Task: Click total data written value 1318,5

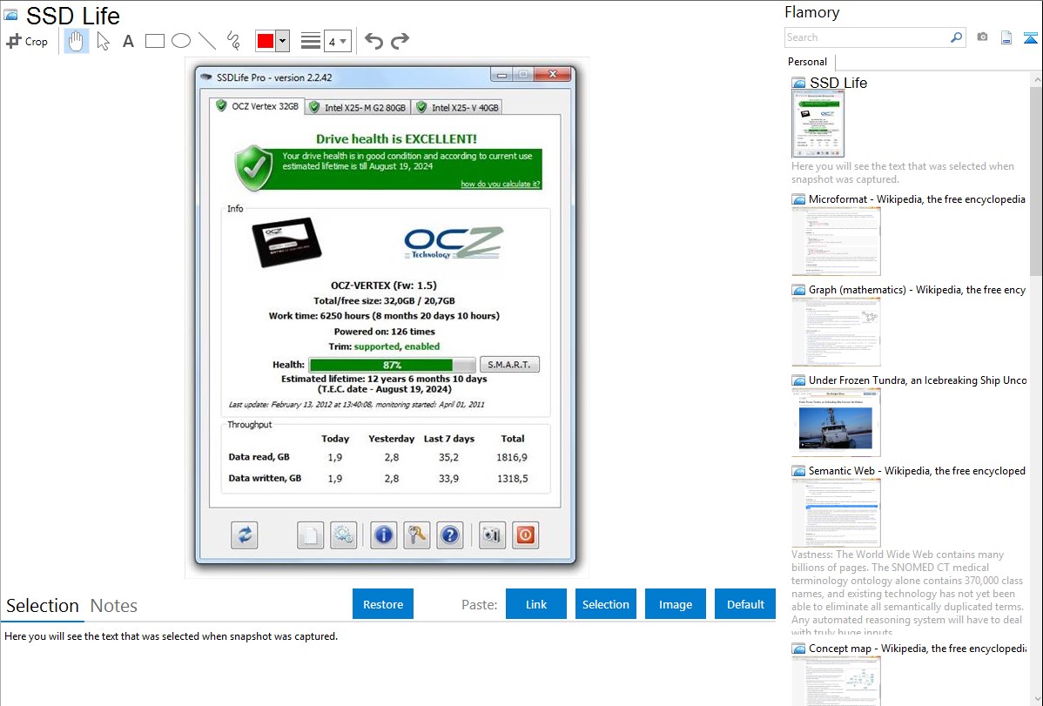Action: coord(512,479)
